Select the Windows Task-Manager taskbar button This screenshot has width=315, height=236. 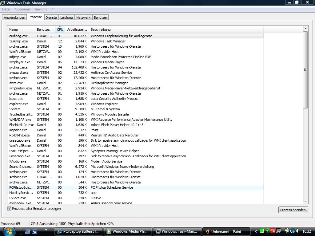click(177, 231)
